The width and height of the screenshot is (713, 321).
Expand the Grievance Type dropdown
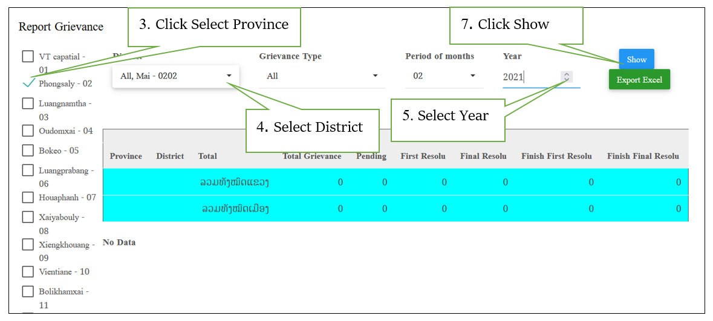pos(322,76)
